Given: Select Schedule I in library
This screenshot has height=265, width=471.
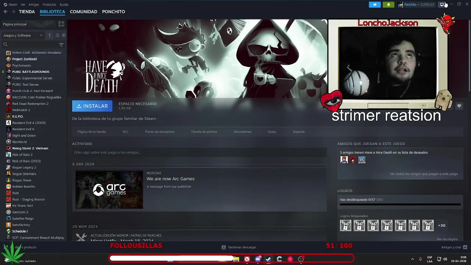Looking at the screenshot, I should pyautogui.click(x=20, y=231).
